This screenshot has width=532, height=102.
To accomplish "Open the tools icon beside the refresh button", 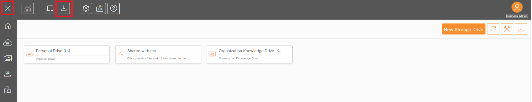I will coord(507,29).
